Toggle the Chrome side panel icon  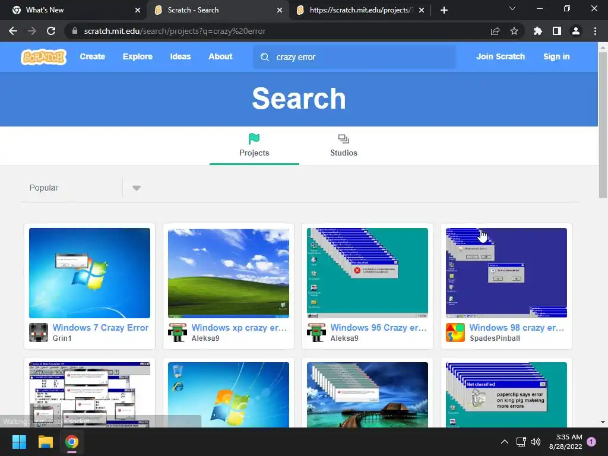(x=556, y=31)
